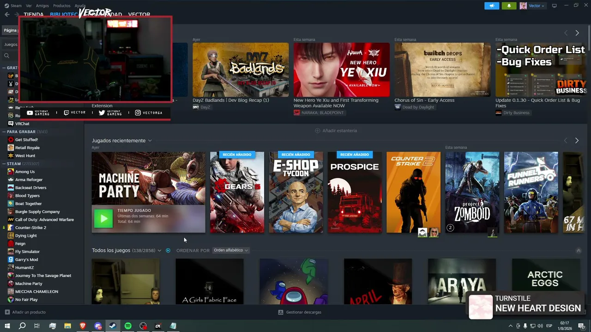591x332 pixels.
Task: Click the plus icon beside Añadir estantería
Action: [317, 130]
